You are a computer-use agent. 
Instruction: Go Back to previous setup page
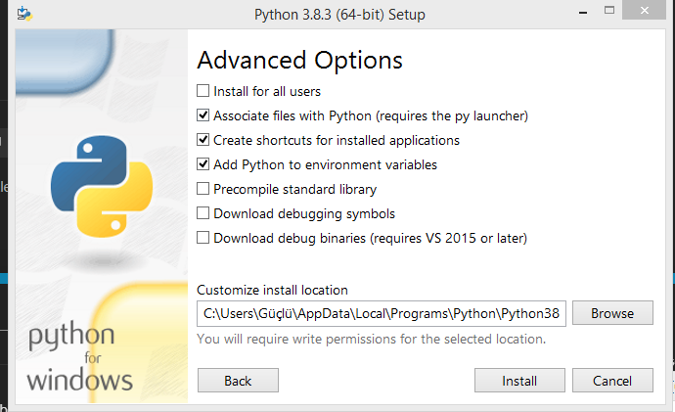pos(238,381)
